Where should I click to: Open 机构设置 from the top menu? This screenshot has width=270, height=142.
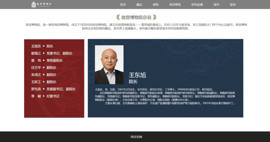tap(197, 5)
